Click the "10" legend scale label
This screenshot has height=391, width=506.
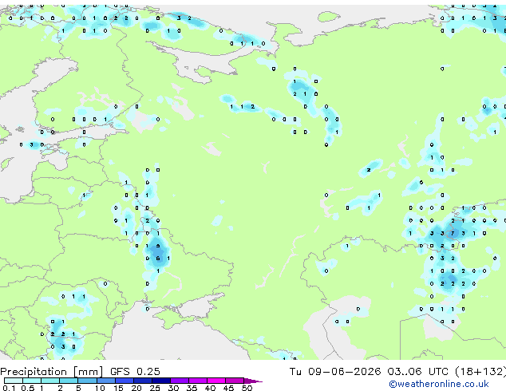click(x=100, y=388)
